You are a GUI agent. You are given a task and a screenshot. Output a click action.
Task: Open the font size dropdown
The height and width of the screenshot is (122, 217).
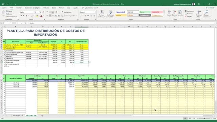coord(38,12)
